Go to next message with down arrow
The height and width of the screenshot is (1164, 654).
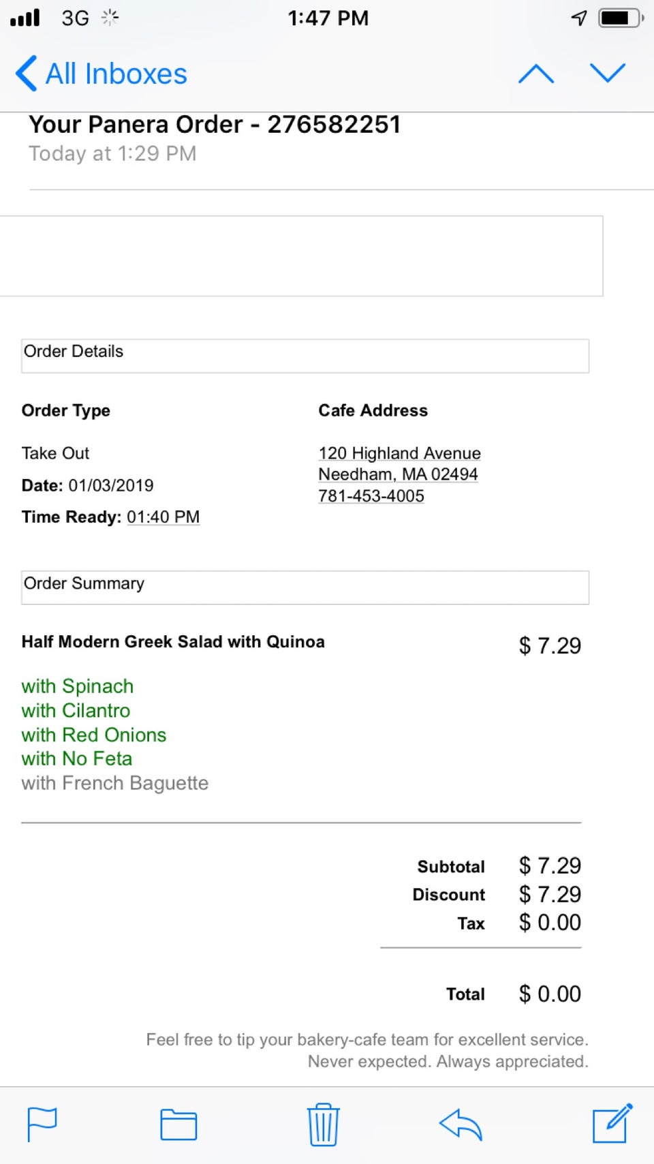click(x=607, y=72)
